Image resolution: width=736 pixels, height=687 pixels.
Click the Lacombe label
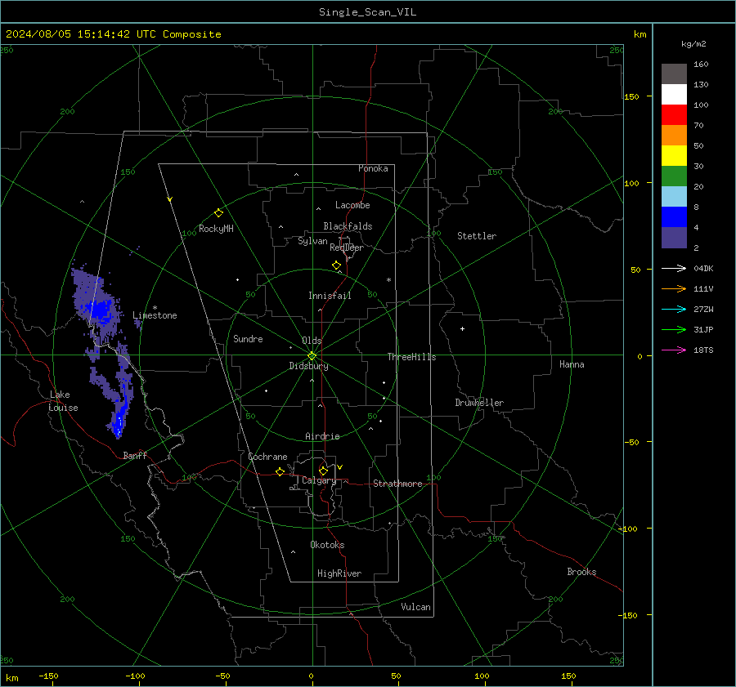pyautogui.click(x=352, y=205)
